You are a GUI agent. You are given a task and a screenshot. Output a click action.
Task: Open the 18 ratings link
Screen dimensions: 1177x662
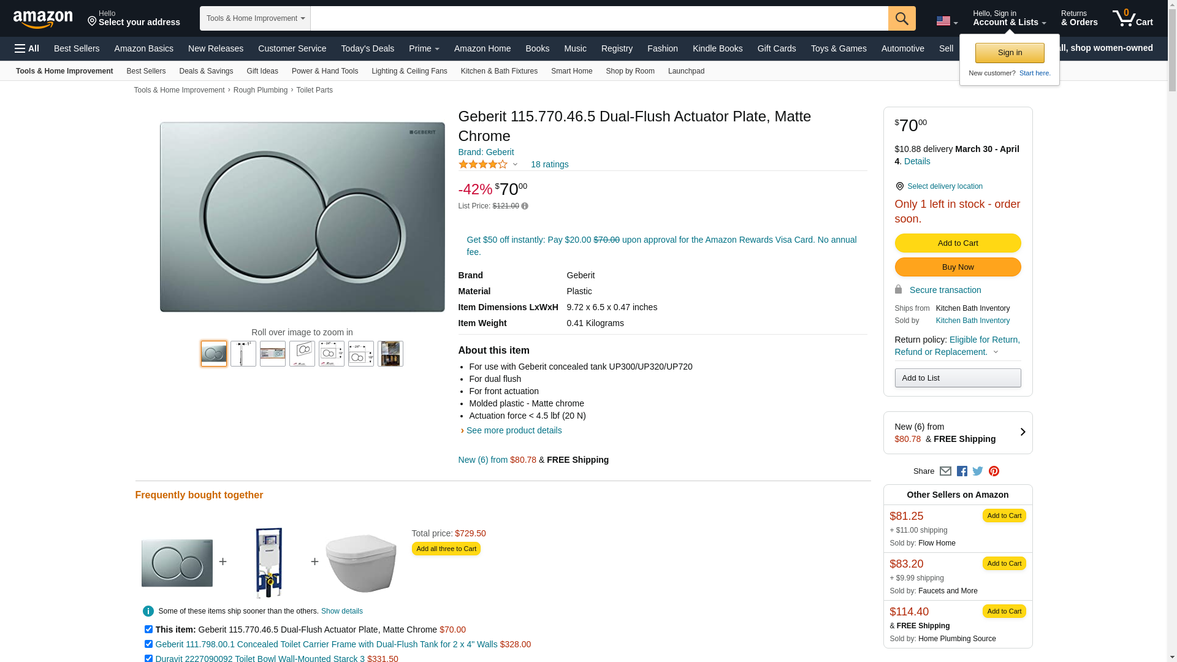549,164
